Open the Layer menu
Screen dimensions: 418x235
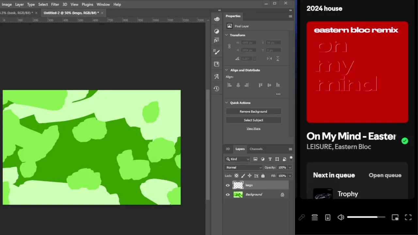19,4
